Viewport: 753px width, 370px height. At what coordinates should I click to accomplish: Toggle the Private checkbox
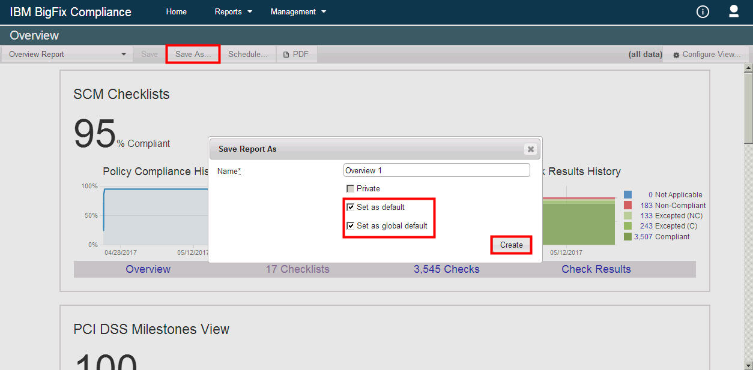[350, 188]
